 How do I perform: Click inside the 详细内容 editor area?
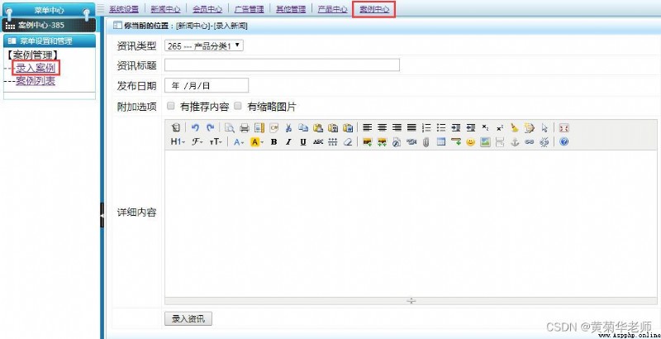pos(411,223)
